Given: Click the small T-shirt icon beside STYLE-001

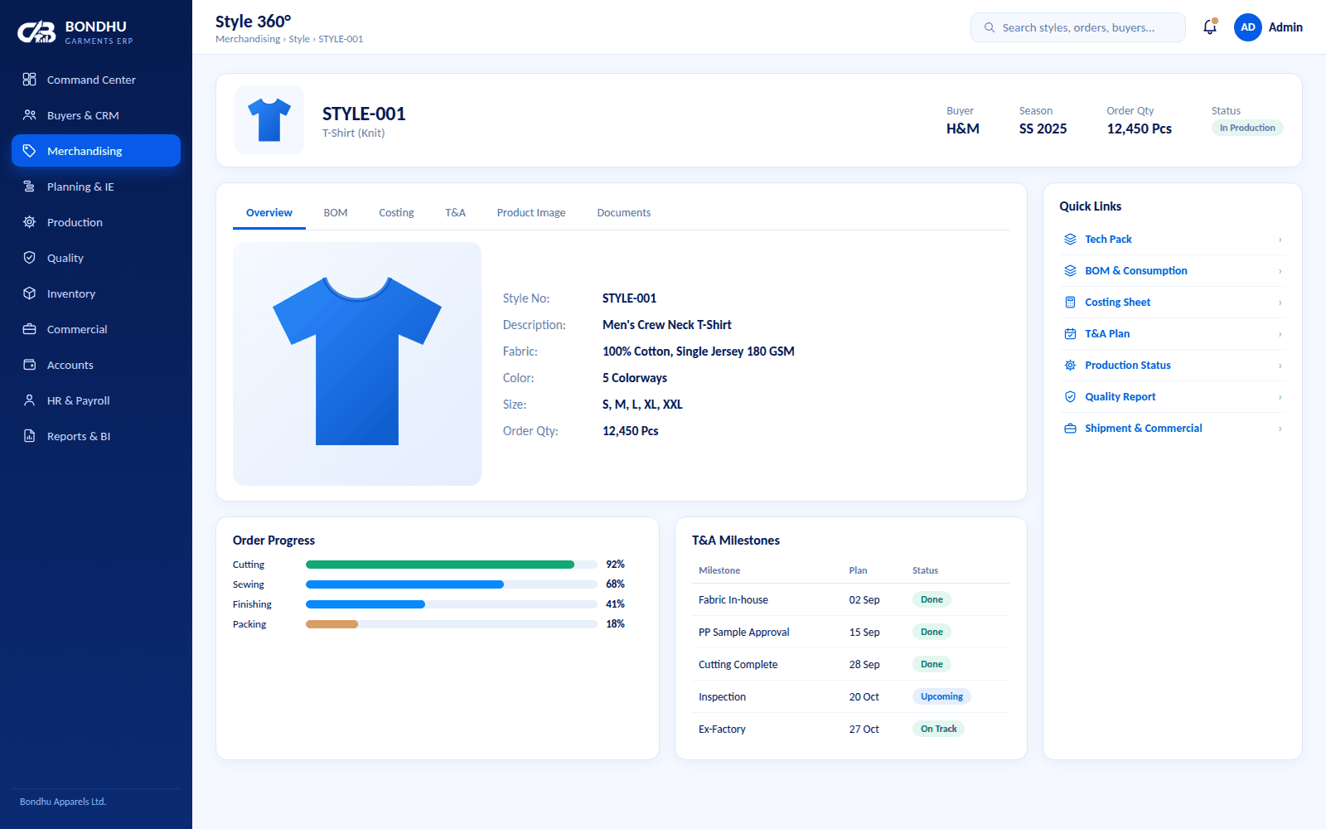Looking at the screenshot, I should 269,120.
